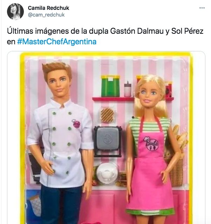
Task: Click the green container on the shelf
Action: (110, 86)
